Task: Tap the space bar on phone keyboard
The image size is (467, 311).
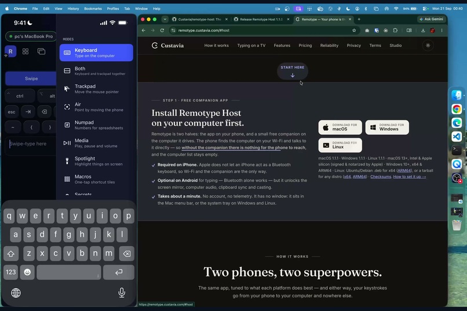Action: (x=69, y=272)
